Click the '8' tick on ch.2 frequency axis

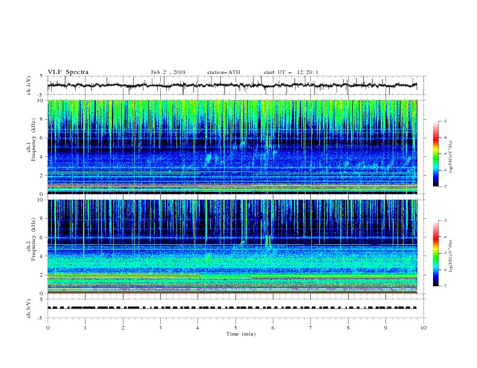pyautogui.click(x=43, y=219)
